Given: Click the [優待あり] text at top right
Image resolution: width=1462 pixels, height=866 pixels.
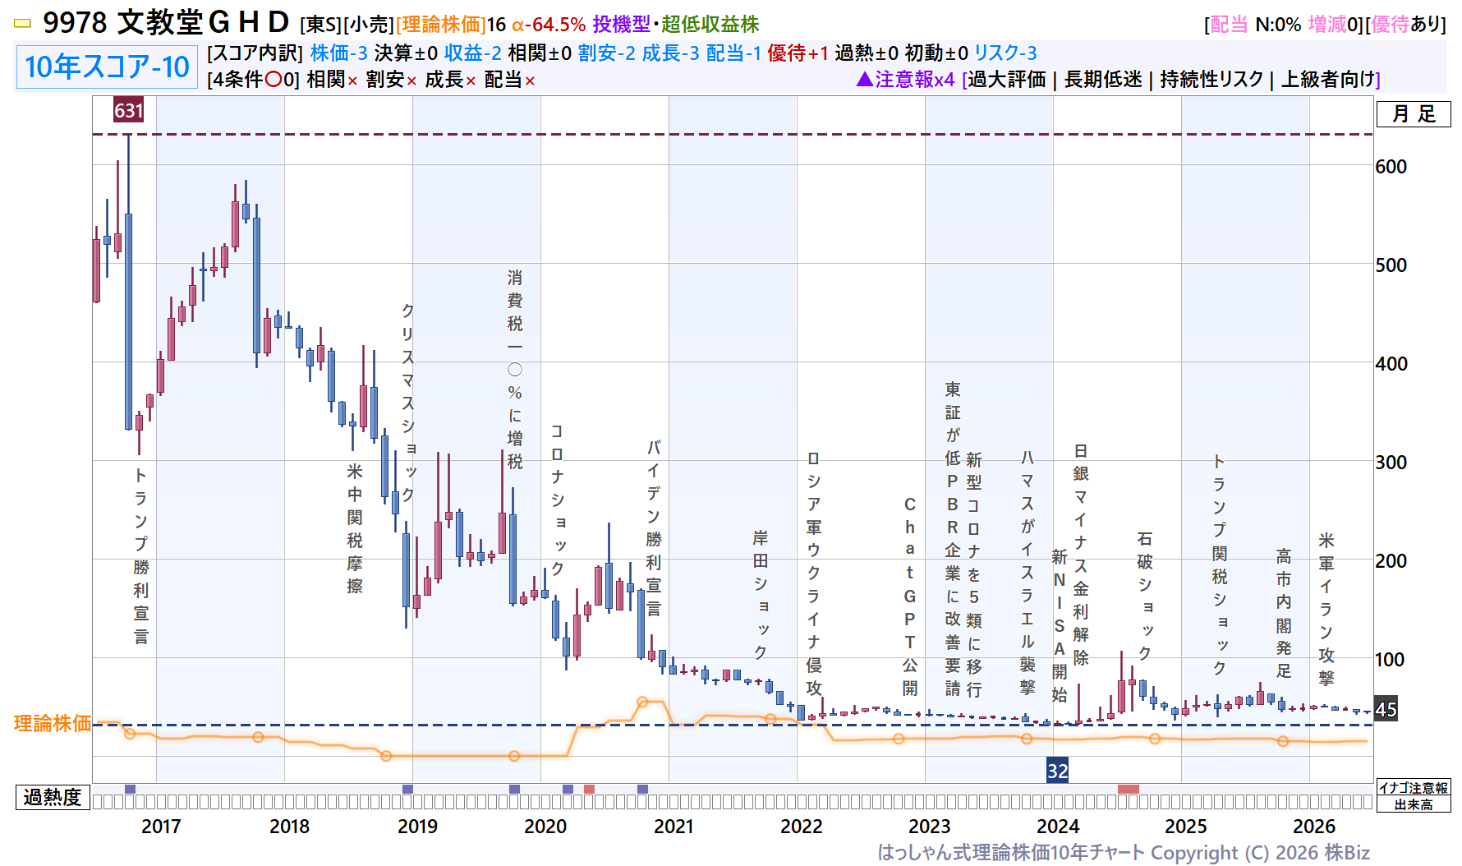Looking at the screenshot, I should [1405, 25].
